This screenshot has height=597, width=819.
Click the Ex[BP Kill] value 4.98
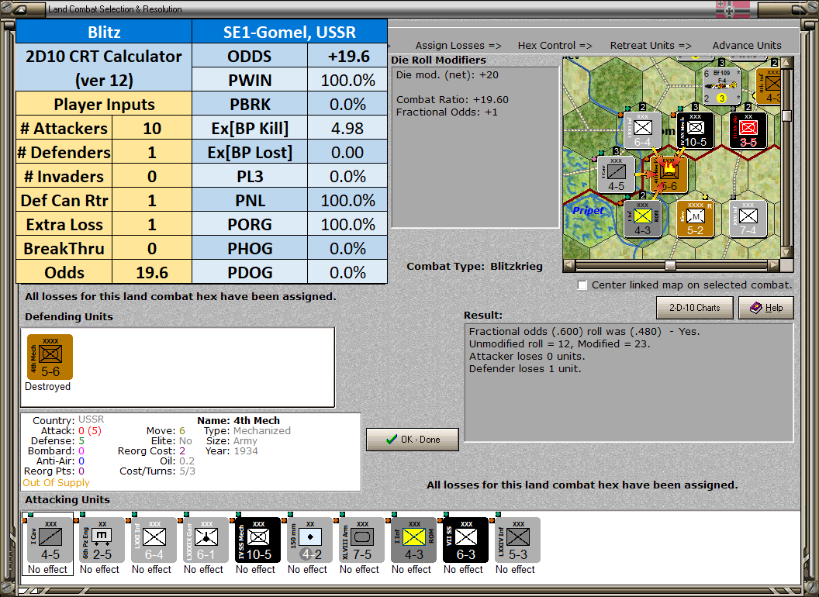(347, 128)
